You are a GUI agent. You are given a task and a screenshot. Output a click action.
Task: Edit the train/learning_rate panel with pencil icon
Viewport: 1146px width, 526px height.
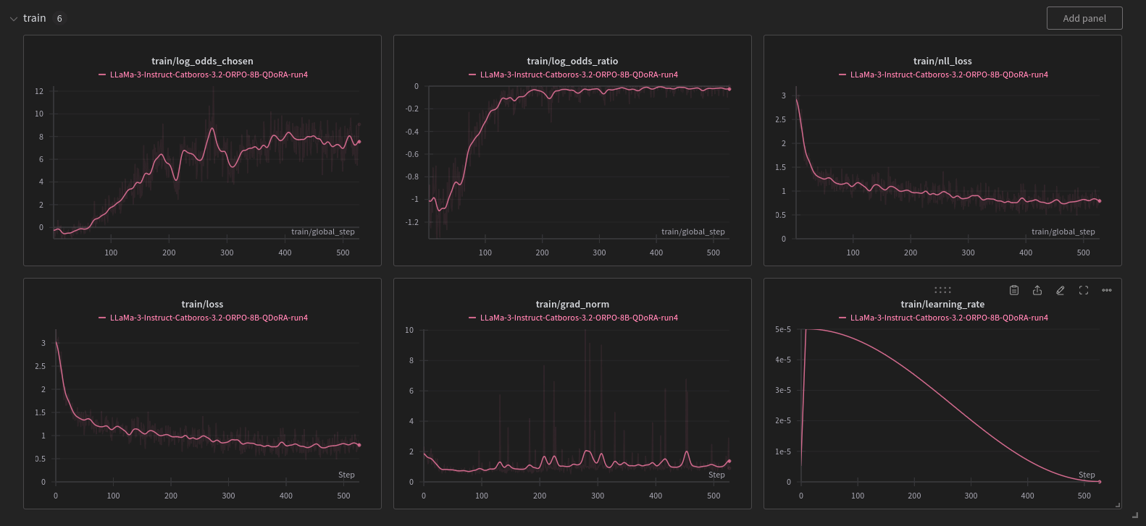[1061, 290]
